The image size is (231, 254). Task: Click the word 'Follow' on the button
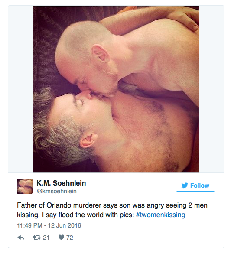200,186
